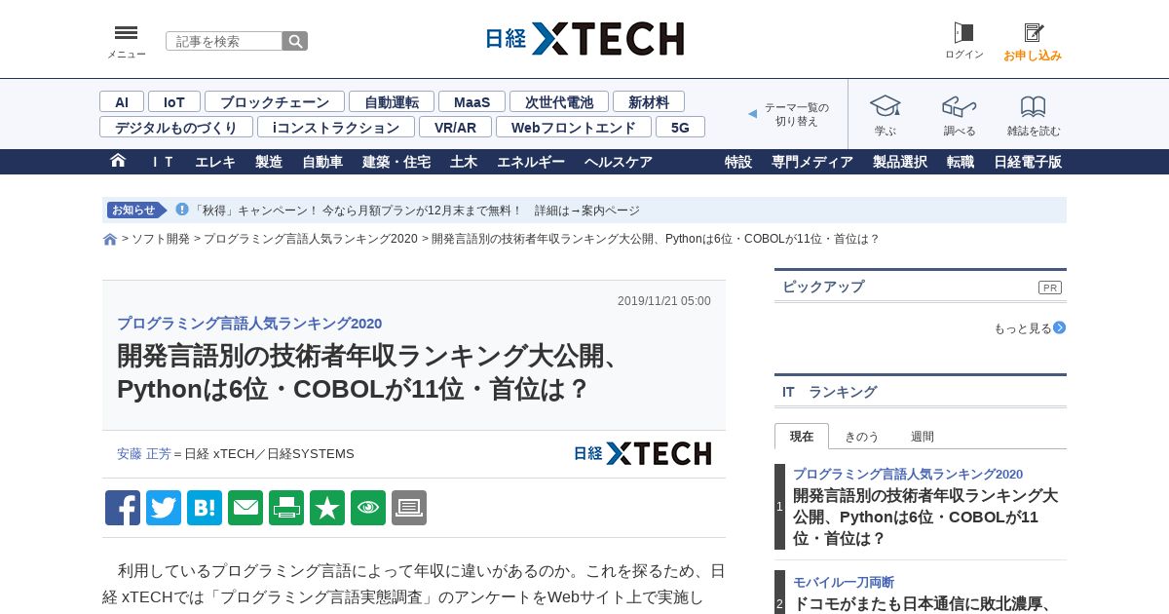Click the ログイン door icon
This screenshot has width=1169, height=614.
point(964,33)
